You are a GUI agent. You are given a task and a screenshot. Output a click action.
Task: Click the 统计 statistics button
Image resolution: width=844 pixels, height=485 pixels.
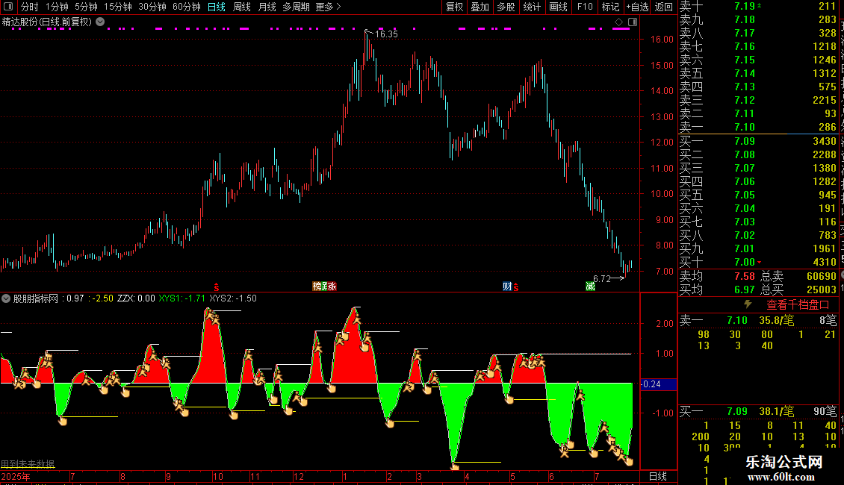(x=532, y=7)
